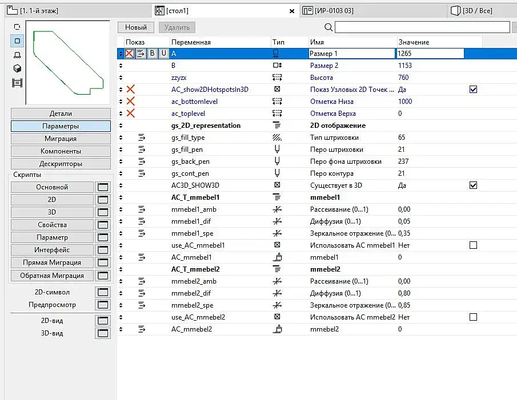
Task: Uncheck the Существует в 3D checkbox
Action: 473,185
